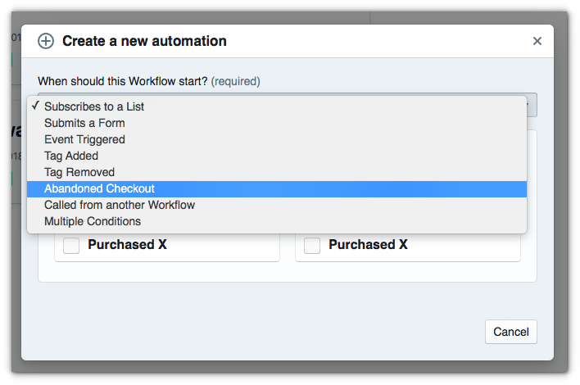Click the checkmark next to Subscribes to a List
The width and height of the screenshot is (580, 385).
35,106
